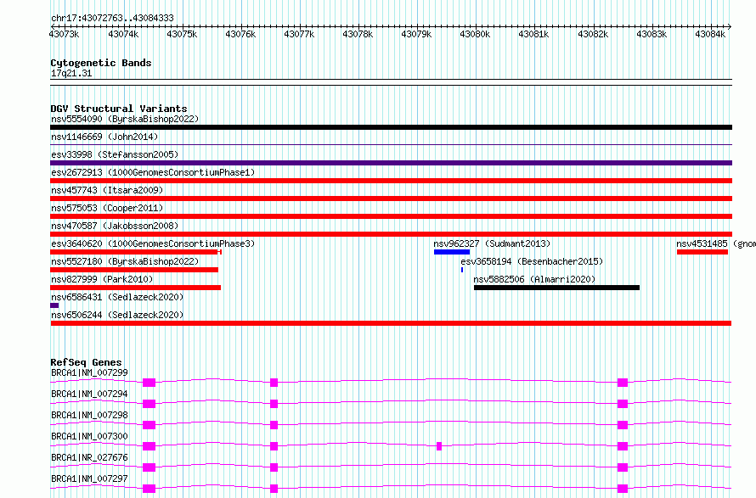Select the red nsv827999 variant bar
This screenshot has height=498, width=756.
[x=135, y=288]
